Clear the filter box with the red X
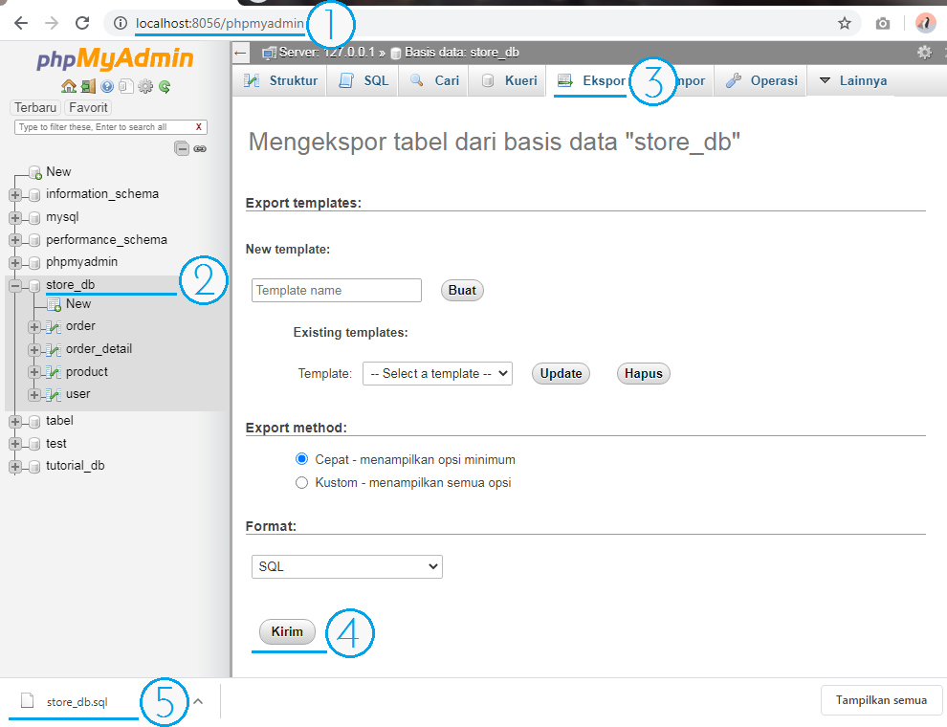This screenshot has width=947, height=727. click(x=199, y=126)
